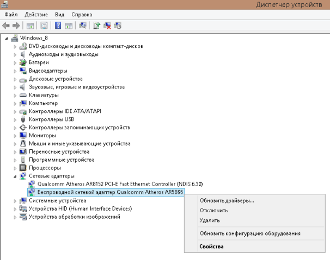This screenshot has width=330, height=260.
Task: Click the disable device down-arrow toolbar icon
Action: pyautogui.click(x=118, y=26)
